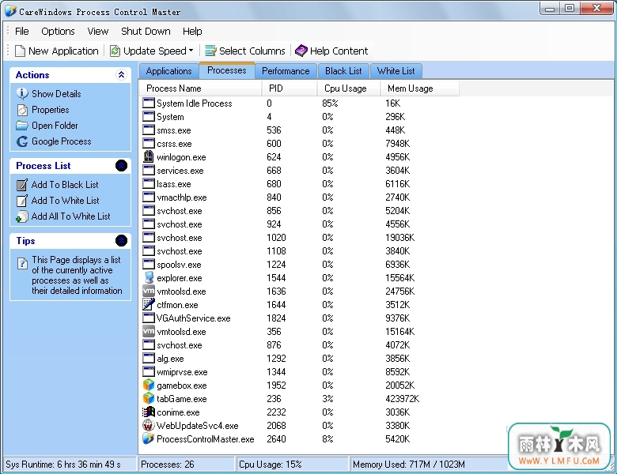Click the Add All To White List icon
Screen dimensions: 617x474
pos(22,216)
